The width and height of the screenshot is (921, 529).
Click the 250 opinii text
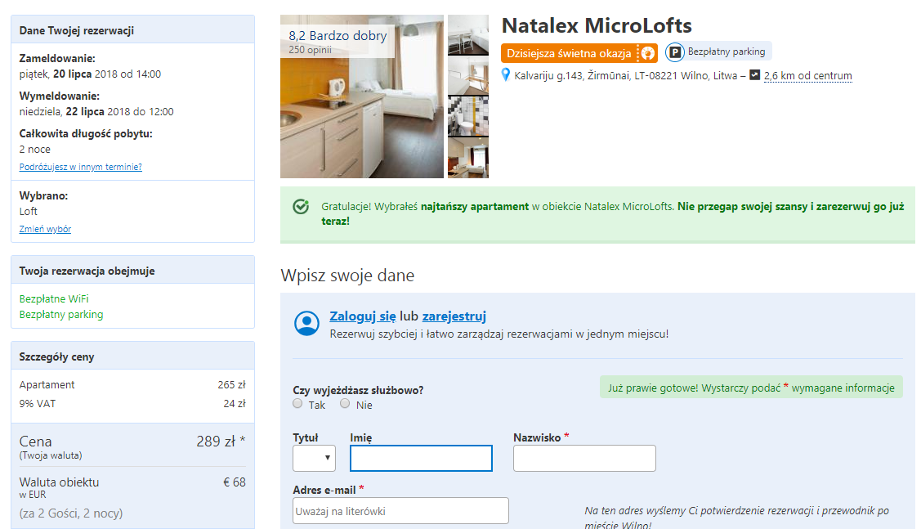pyautogui.click(x=311, y=50)
